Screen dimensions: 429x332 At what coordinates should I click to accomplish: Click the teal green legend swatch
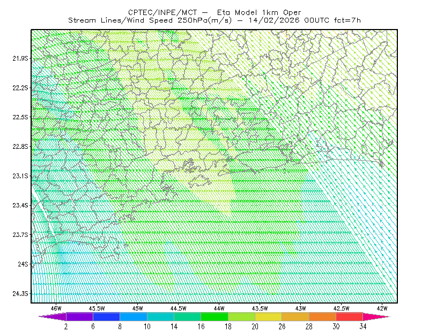(187, 316)
